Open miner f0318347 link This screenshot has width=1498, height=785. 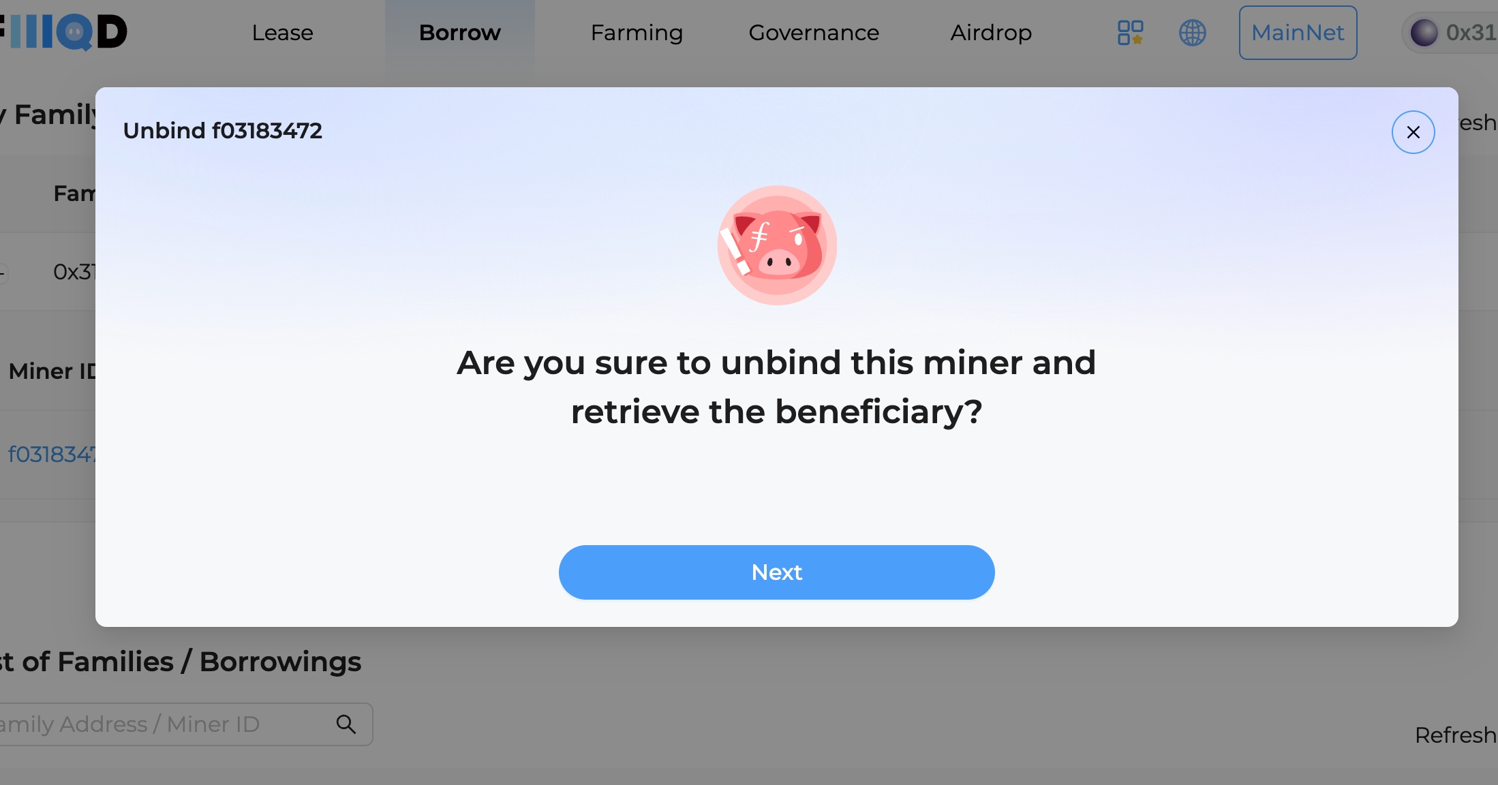tap(51, 454)
